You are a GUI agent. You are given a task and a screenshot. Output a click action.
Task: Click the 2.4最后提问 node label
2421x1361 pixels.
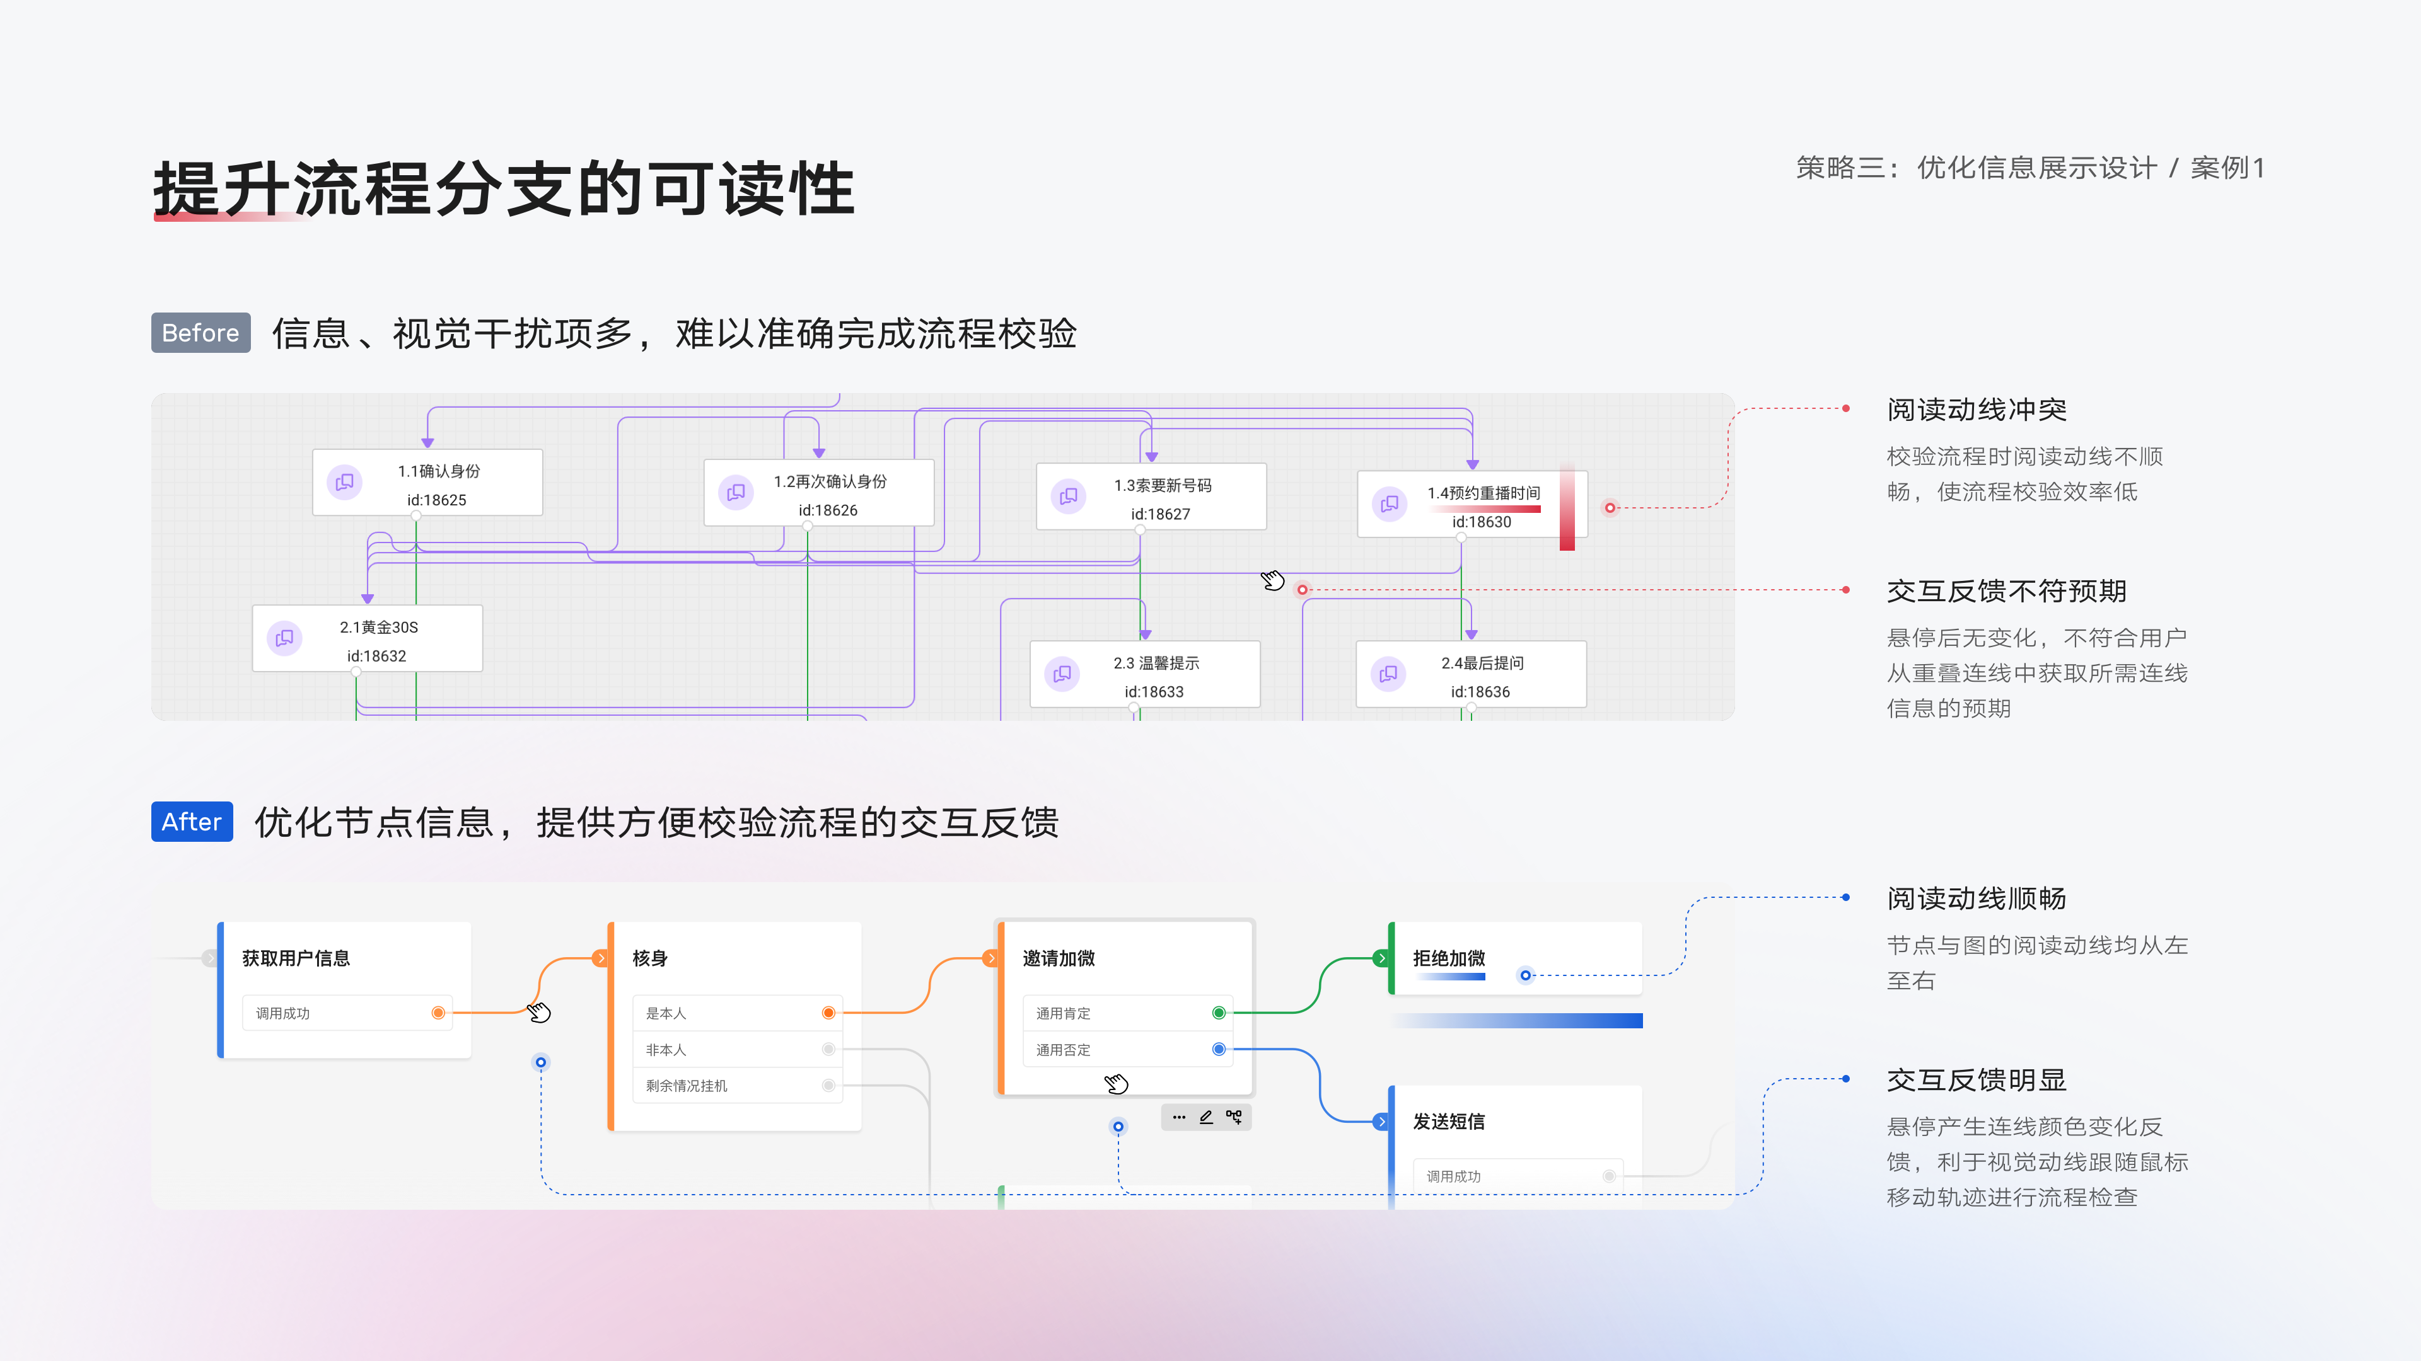(x=1482, y=662)
